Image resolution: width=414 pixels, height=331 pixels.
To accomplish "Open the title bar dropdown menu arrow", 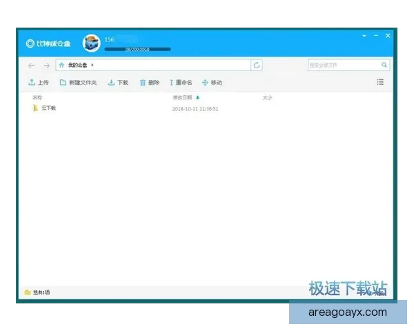I will coord(364,36).
